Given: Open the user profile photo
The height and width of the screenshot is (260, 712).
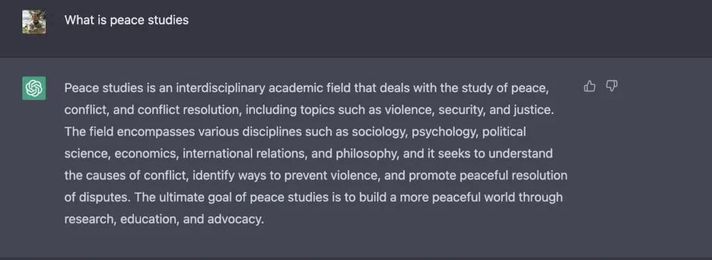Looking at the screenshot, I should pos(34,22).
